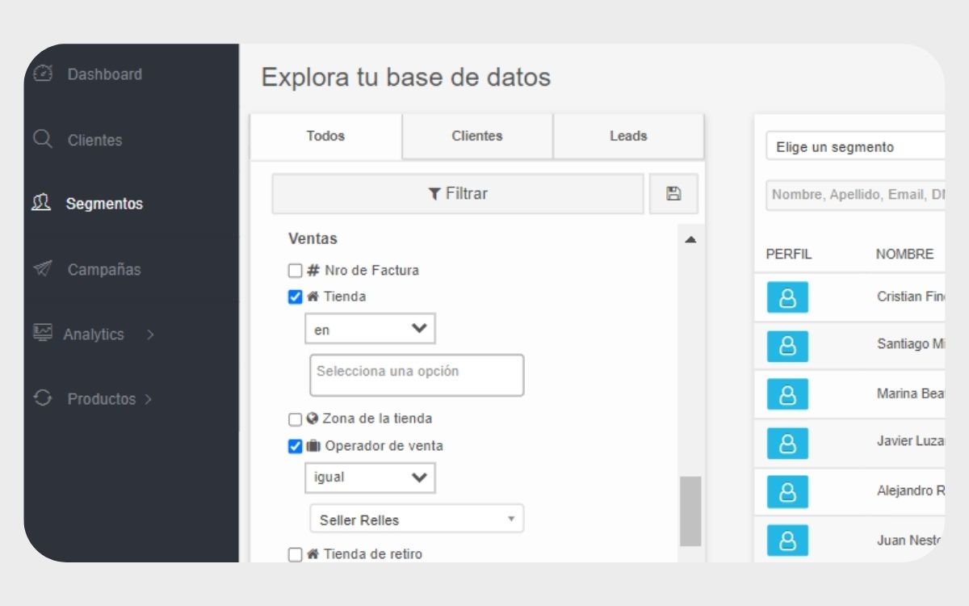Go to Segmentos in the sidebar
This screenshot has height=606, width=969.
click(103, 204)
